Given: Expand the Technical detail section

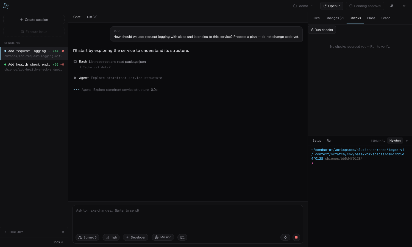Looking at the screenshot, I should coord(96,68).
